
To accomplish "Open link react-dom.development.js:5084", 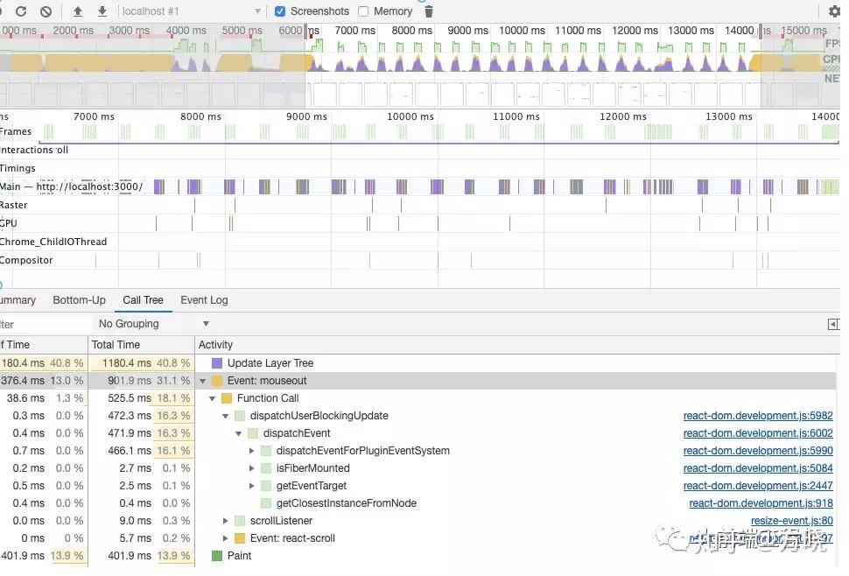I will (757, 468).
